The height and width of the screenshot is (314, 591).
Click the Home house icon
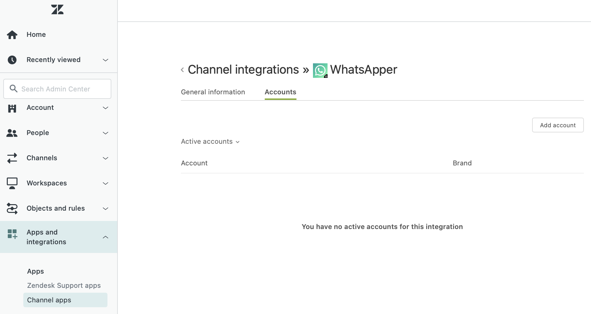click(12, 35)
